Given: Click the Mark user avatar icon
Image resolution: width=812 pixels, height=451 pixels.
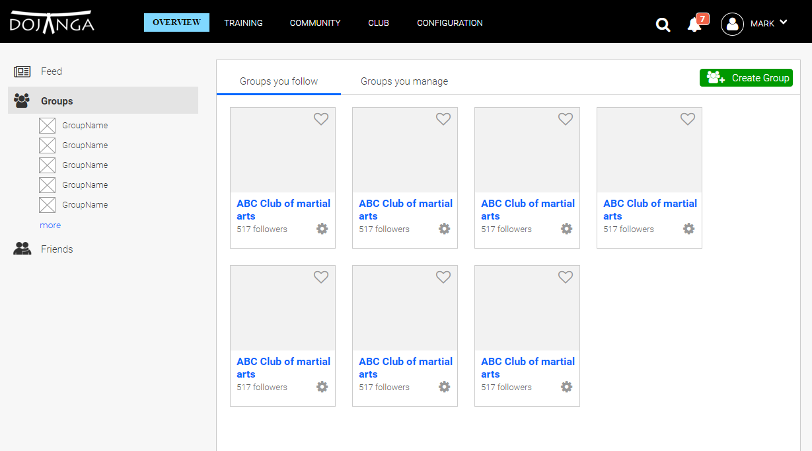Looking at the screenshot, I should tap(732, 24).
